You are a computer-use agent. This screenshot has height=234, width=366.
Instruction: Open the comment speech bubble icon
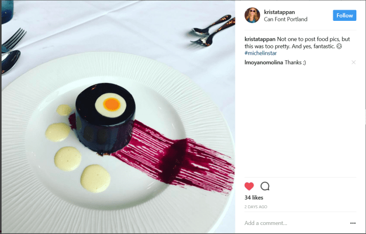(x=265, y=186)
